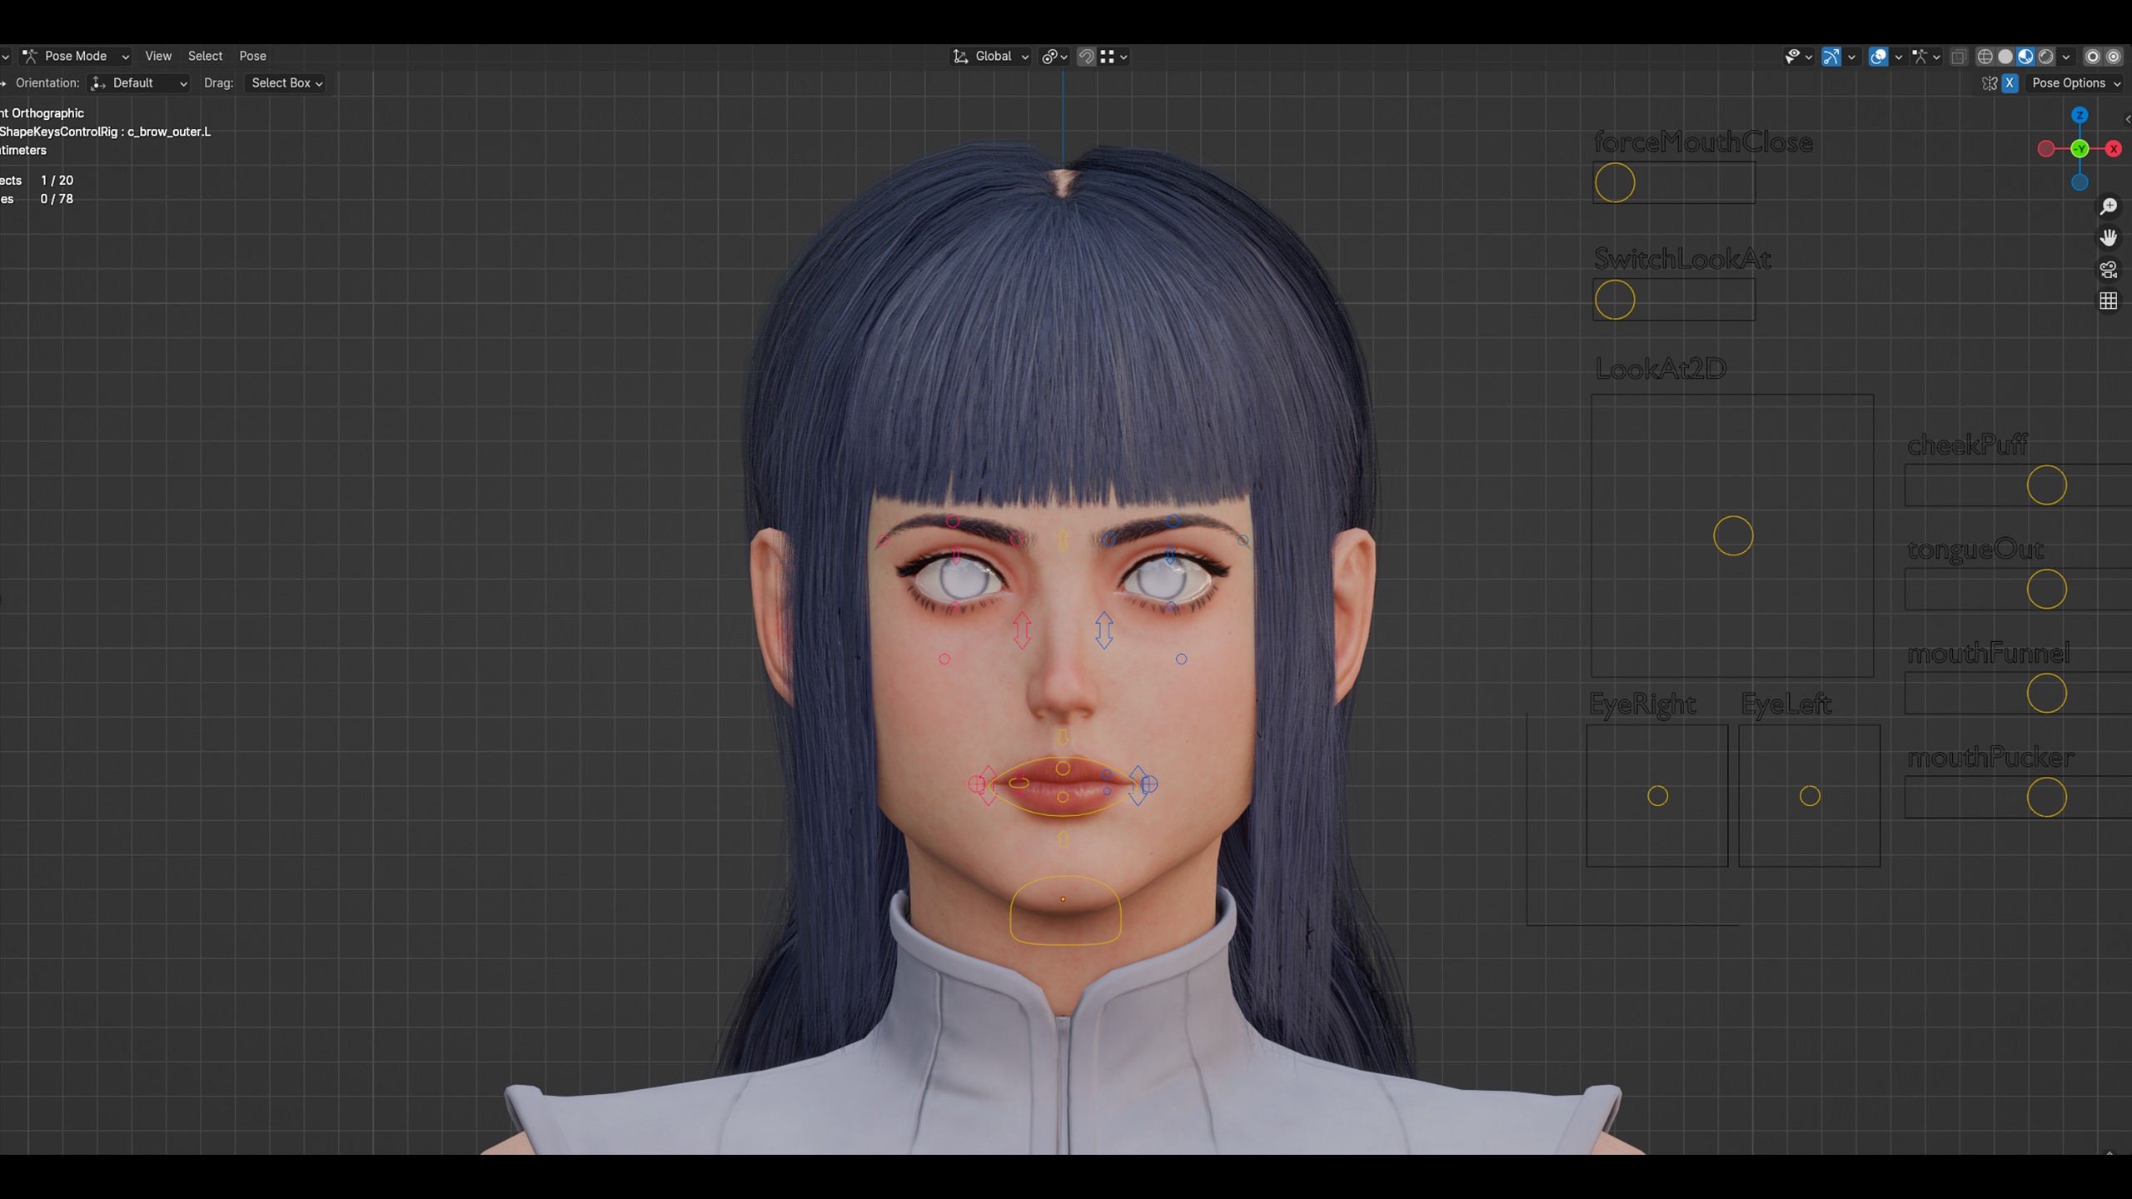
Task: Click the red X axis on navigation gizmo
Action: click(x=2113, y=149)
